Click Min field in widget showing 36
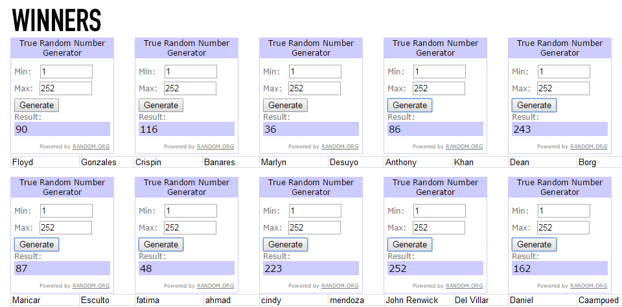 [x=315, y=72]
